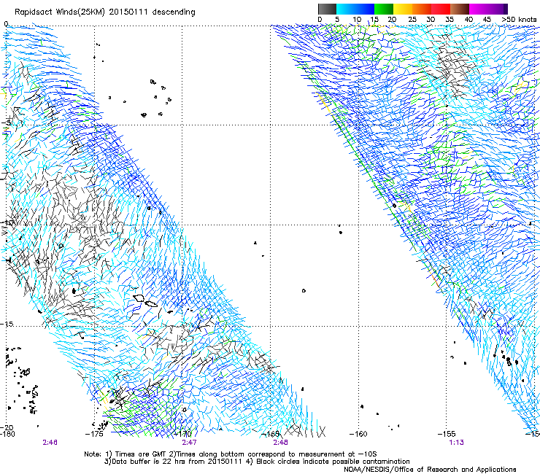Click the NOAA/NESDIS Office of Research credit
Image resolution: width=540 pixels, height=474 pixels.
pos(430,470)
